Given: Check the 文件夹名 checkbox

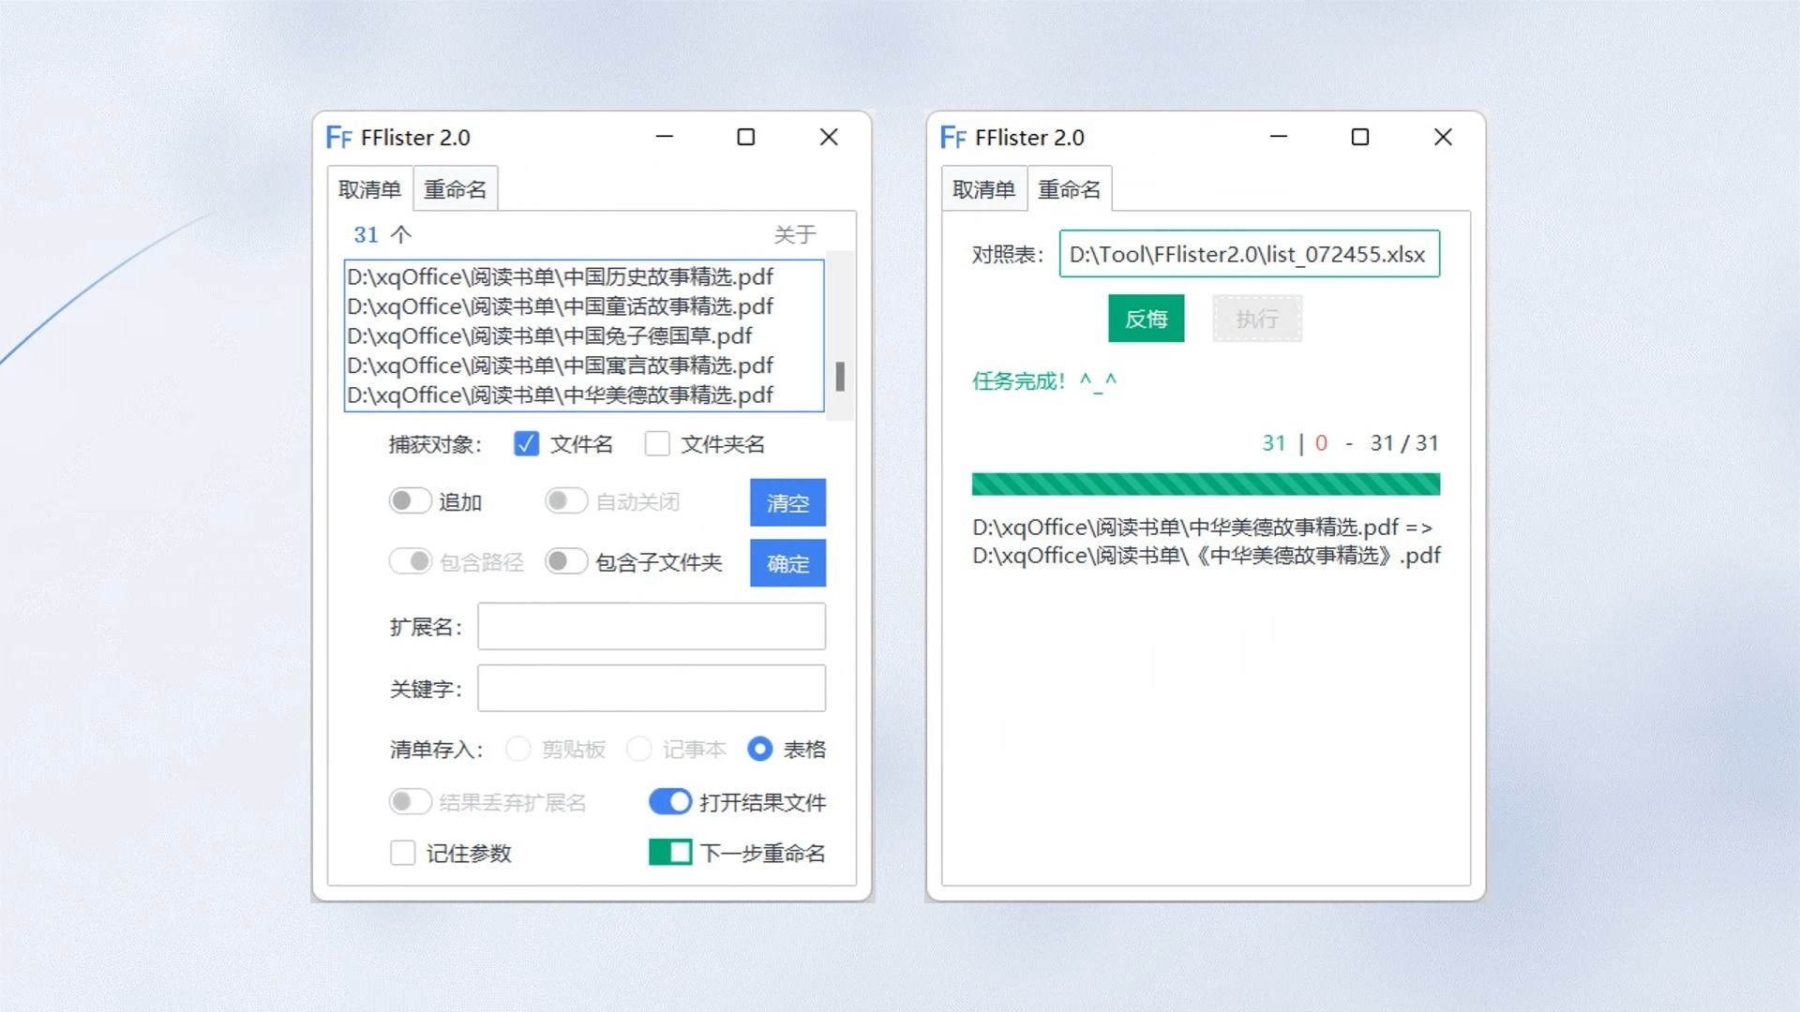Looking at the screenshot, I should tap(657, 443).
